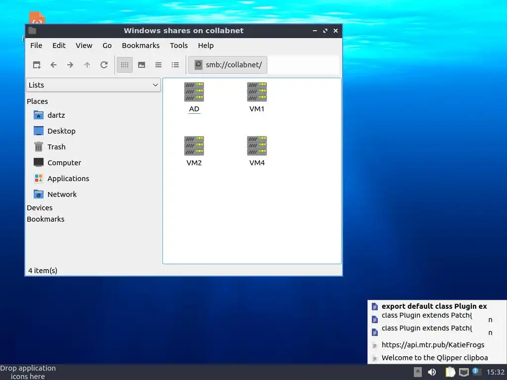Select the VM4 server icon

[257, 151]
